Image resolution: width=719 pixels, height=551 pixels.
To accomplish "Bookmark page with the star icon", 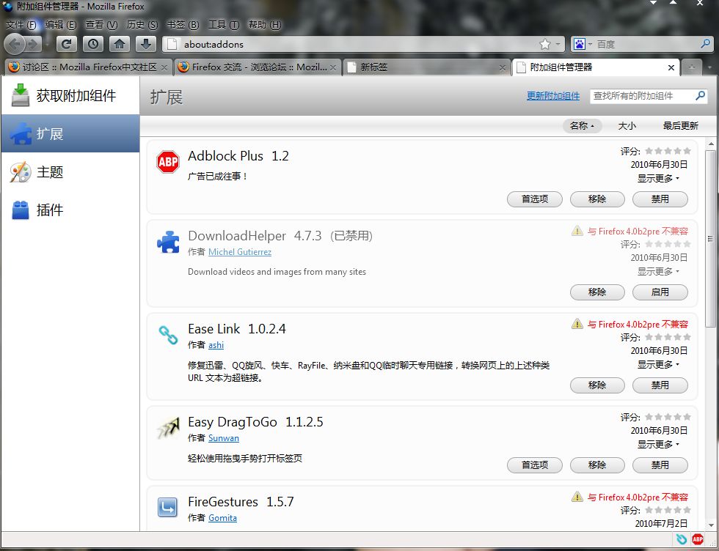I will (544, 44).
